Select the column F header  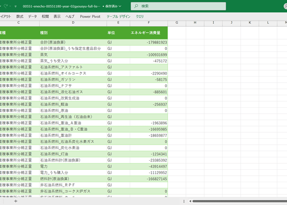149,23
